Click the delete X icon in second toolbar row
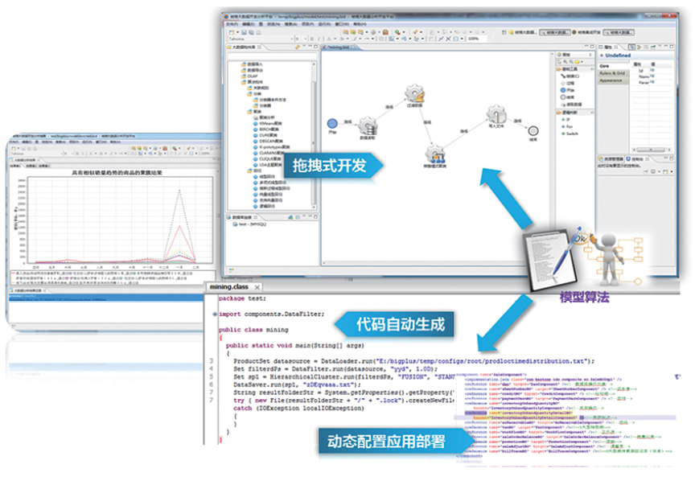 click(448, 39)
